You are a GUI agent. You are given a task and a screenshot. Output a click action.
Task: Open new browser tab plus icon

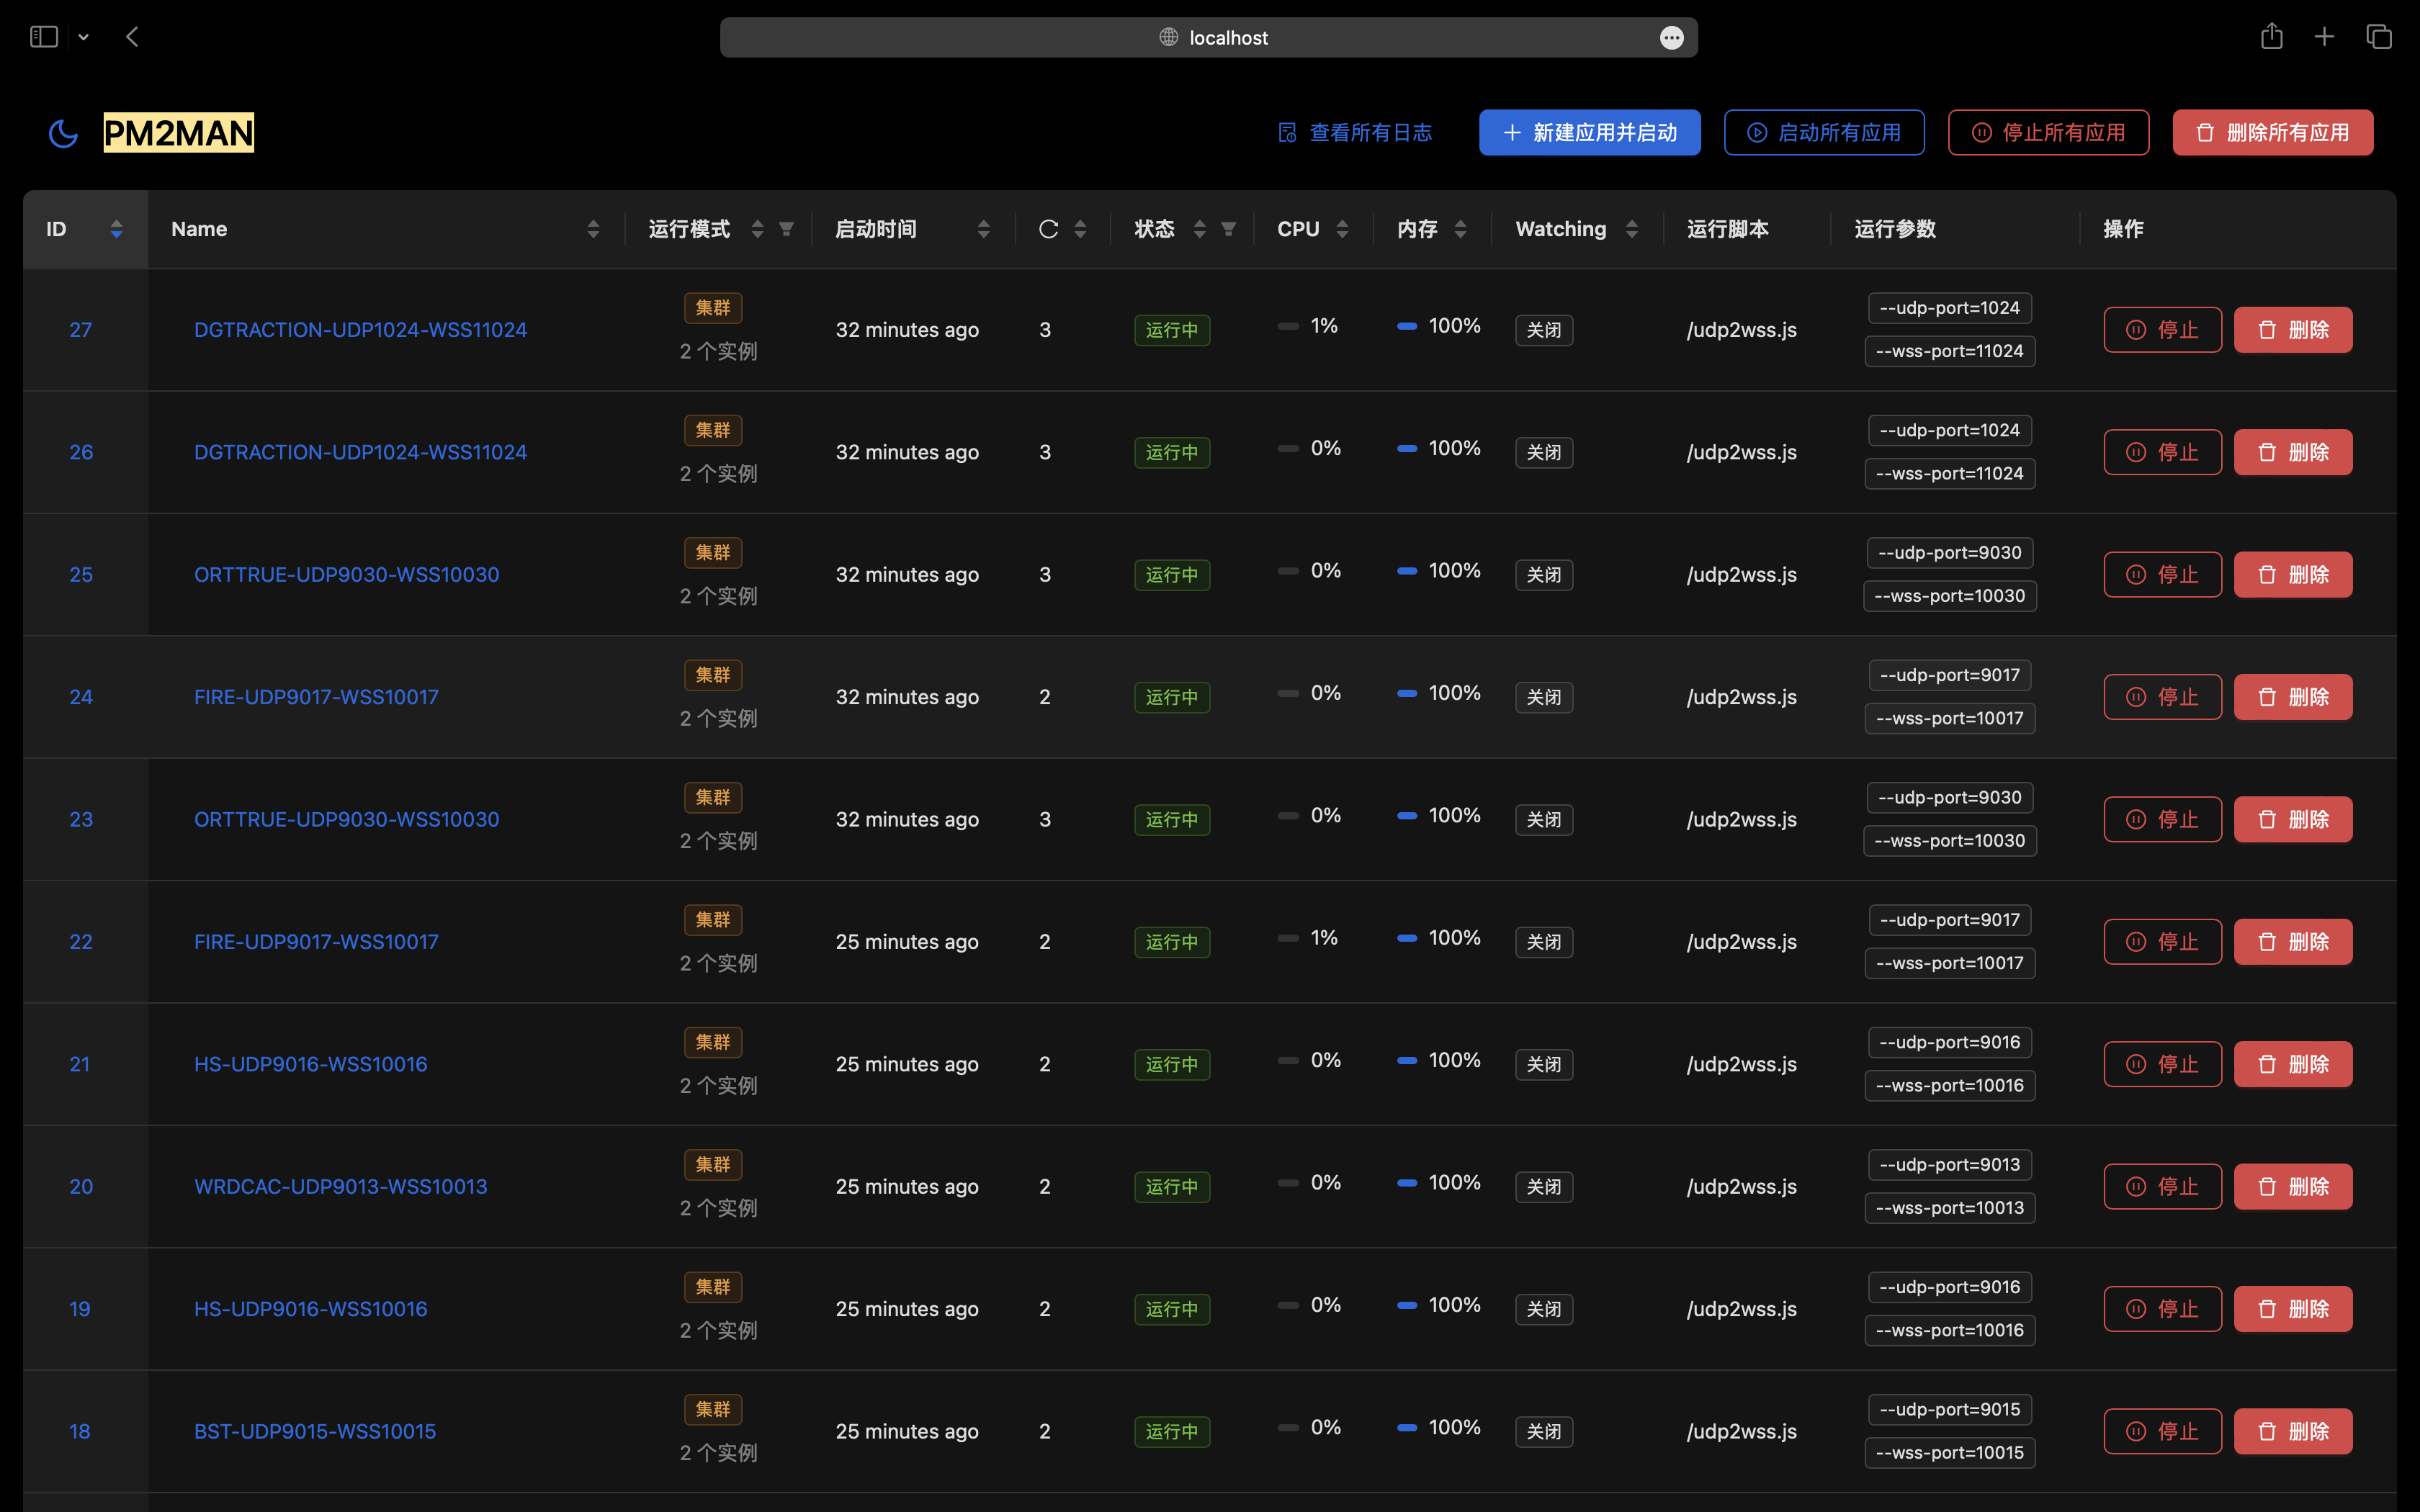tap(2324, 37)
